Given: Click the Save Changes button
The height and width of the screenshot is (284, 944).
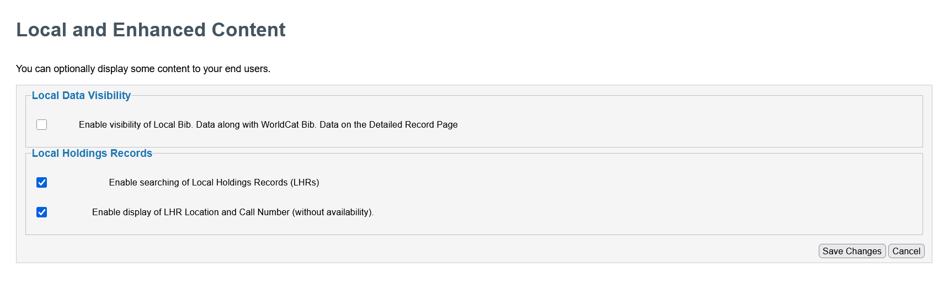Looking at the screenshot, I should click(x=851, y=251).
